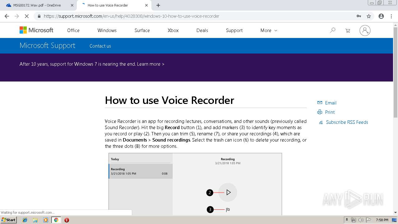Image resolution: width=398 pixels, height=224 pixels.
Task: Open the Deals page
Action: click(202, 30)
